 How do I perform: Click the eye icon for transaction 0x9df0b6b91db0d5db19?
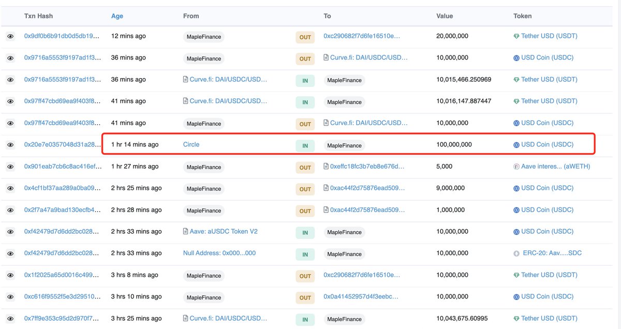[x=10, y=37]
